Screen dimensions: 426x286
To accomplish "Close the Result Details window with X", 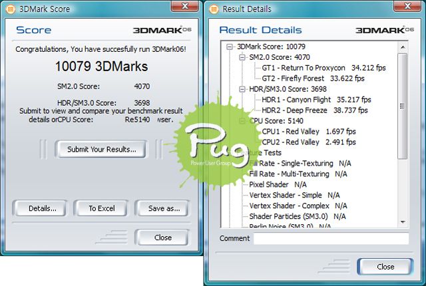I will (x=407, y=6).
